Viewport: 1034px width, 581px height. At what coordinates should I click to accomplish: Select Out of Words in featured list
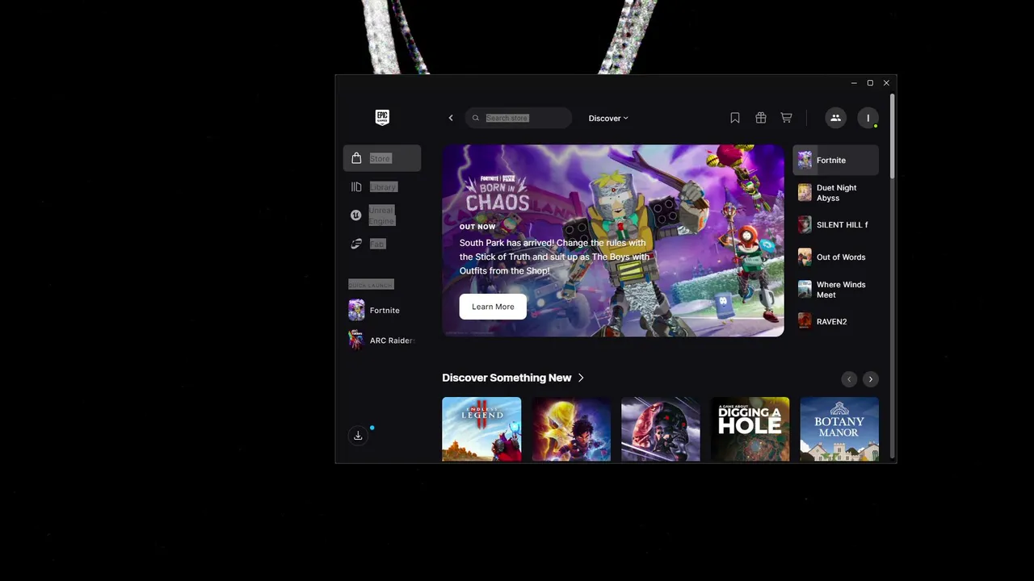835,257
